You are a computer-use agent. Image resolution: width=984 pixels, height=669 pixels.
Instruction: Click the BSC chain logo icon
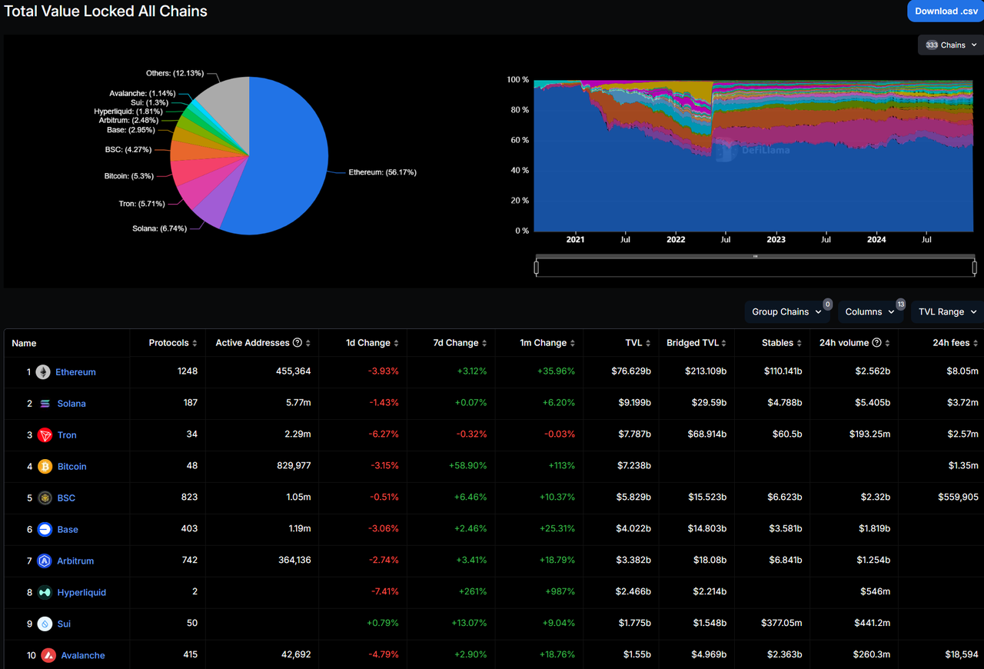coord(45,498)
